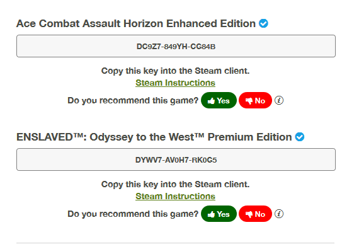This screenshot has width=359, height=249.
Task: Click the blue checkmark next to ENSLAVED title
Action: [x=300, y=137]
